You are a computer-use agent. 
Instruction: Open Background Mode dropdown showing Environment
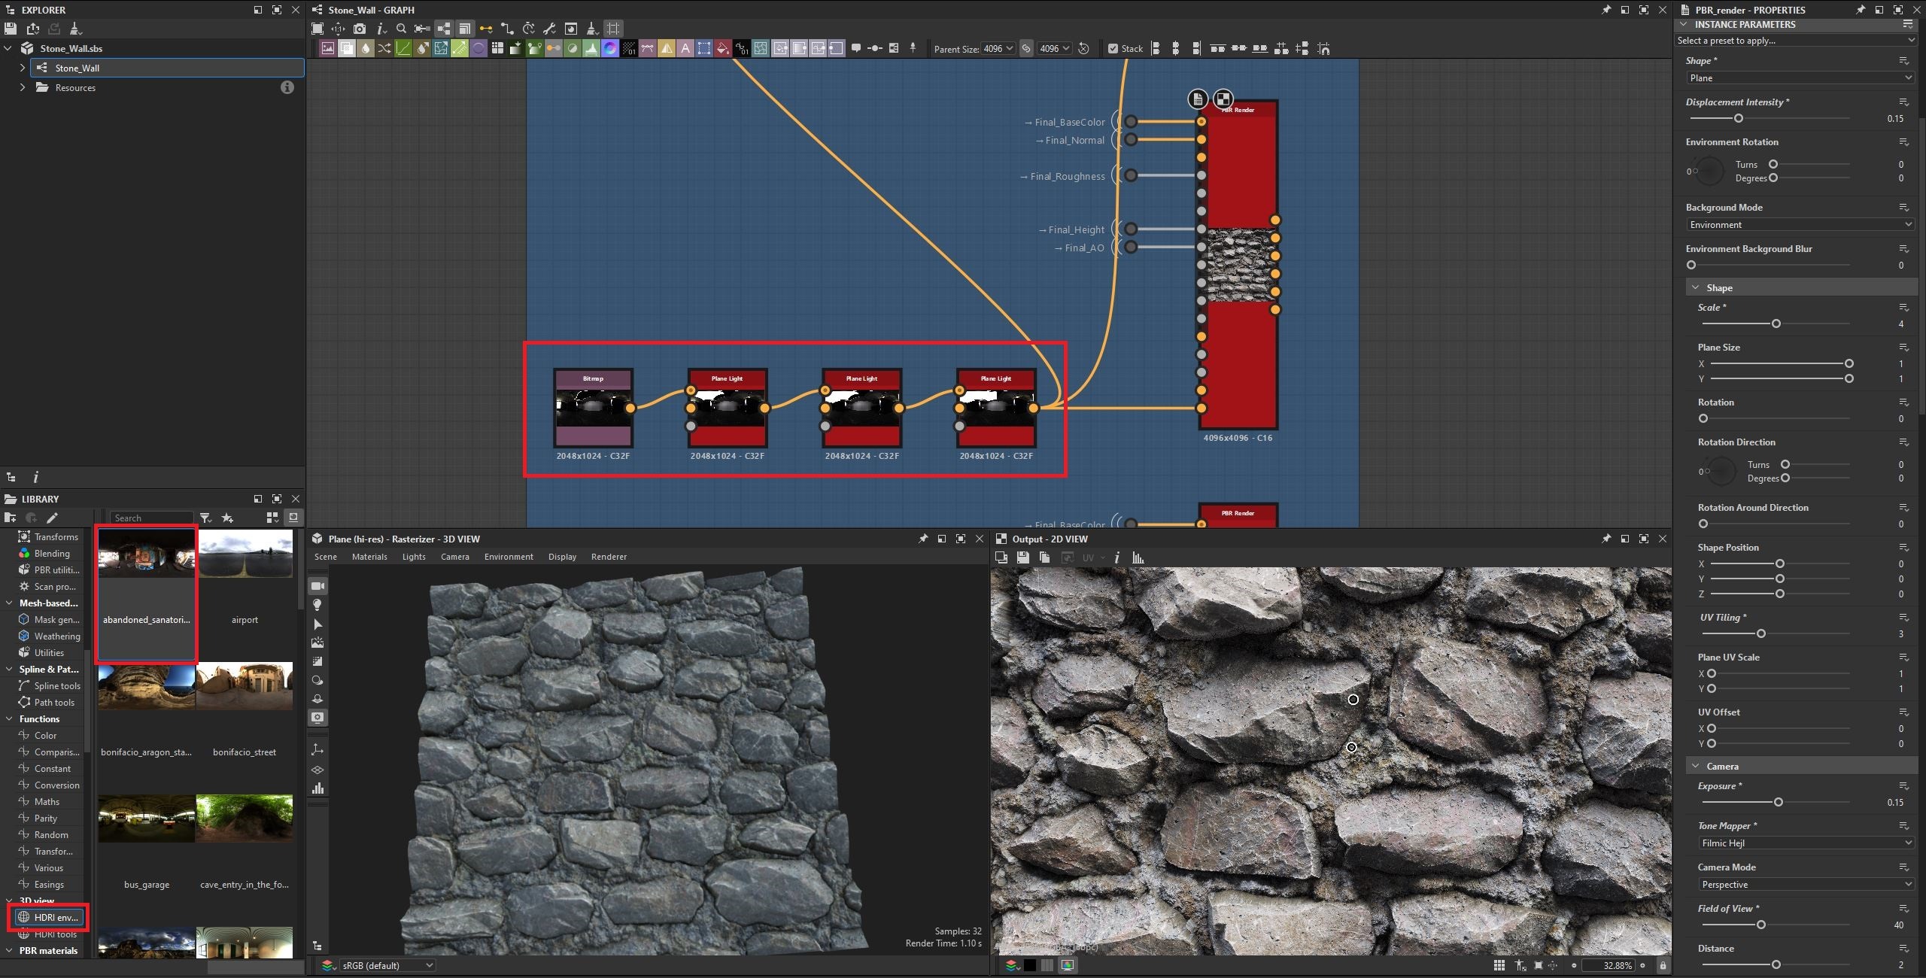pyautogui.click(x=1800, y=225)
